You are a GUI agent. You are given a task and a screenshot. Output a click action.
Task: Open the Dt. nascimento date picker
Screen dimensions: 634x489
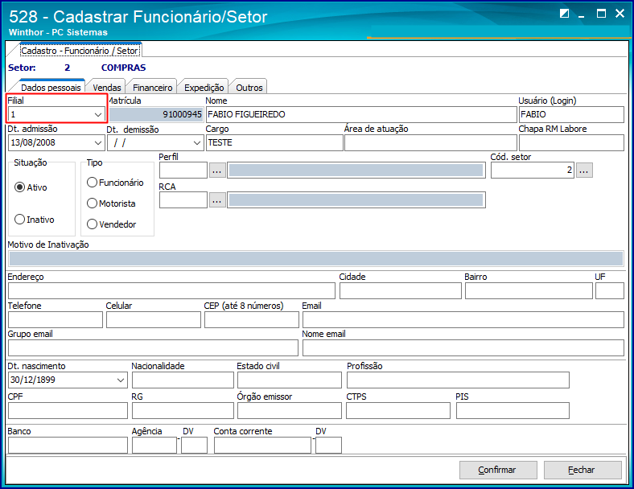[120, 380]
